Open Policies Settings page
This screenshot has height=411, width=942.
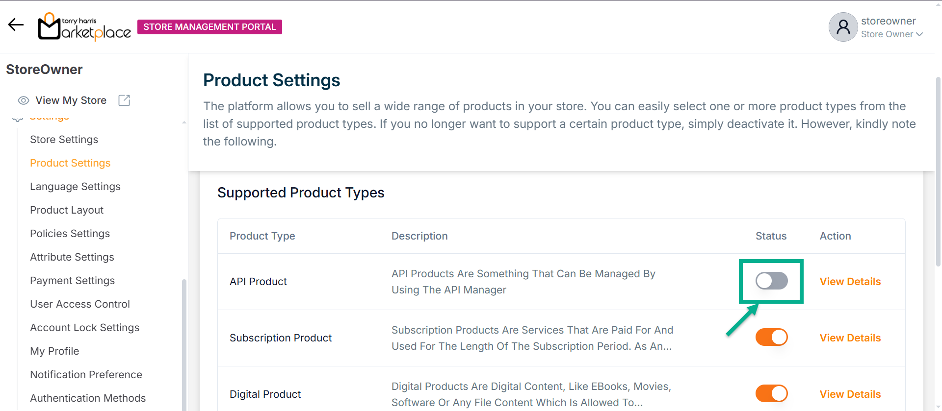70,234
